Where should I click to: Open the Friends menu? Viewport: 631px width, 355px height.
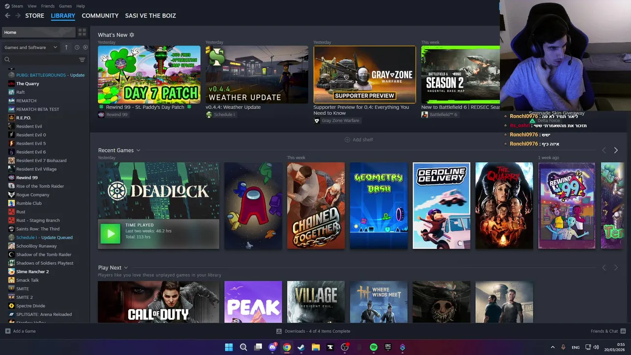click(x=48, y=6)
